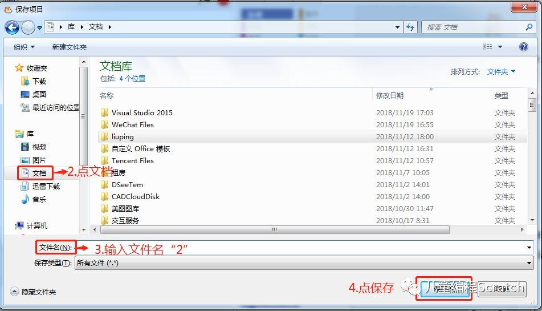Click the 取消 button
542x311 pixels.
point(502,288)
